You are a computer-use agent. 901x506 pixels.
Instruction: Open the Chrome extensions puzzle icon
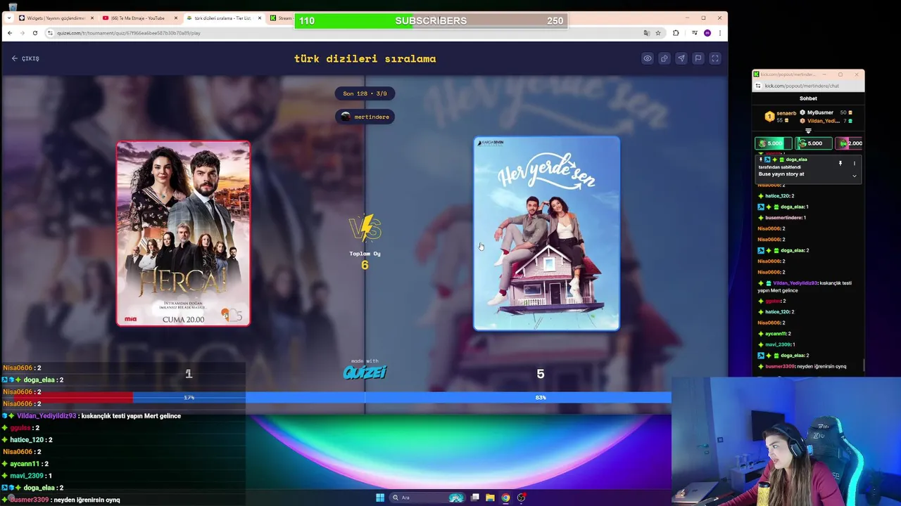click(676, 33)
